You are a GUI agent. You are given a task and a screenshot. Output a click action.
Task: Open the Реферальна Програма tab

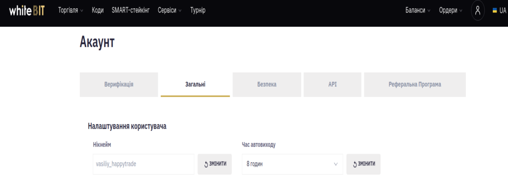click(x=415, y=85)
